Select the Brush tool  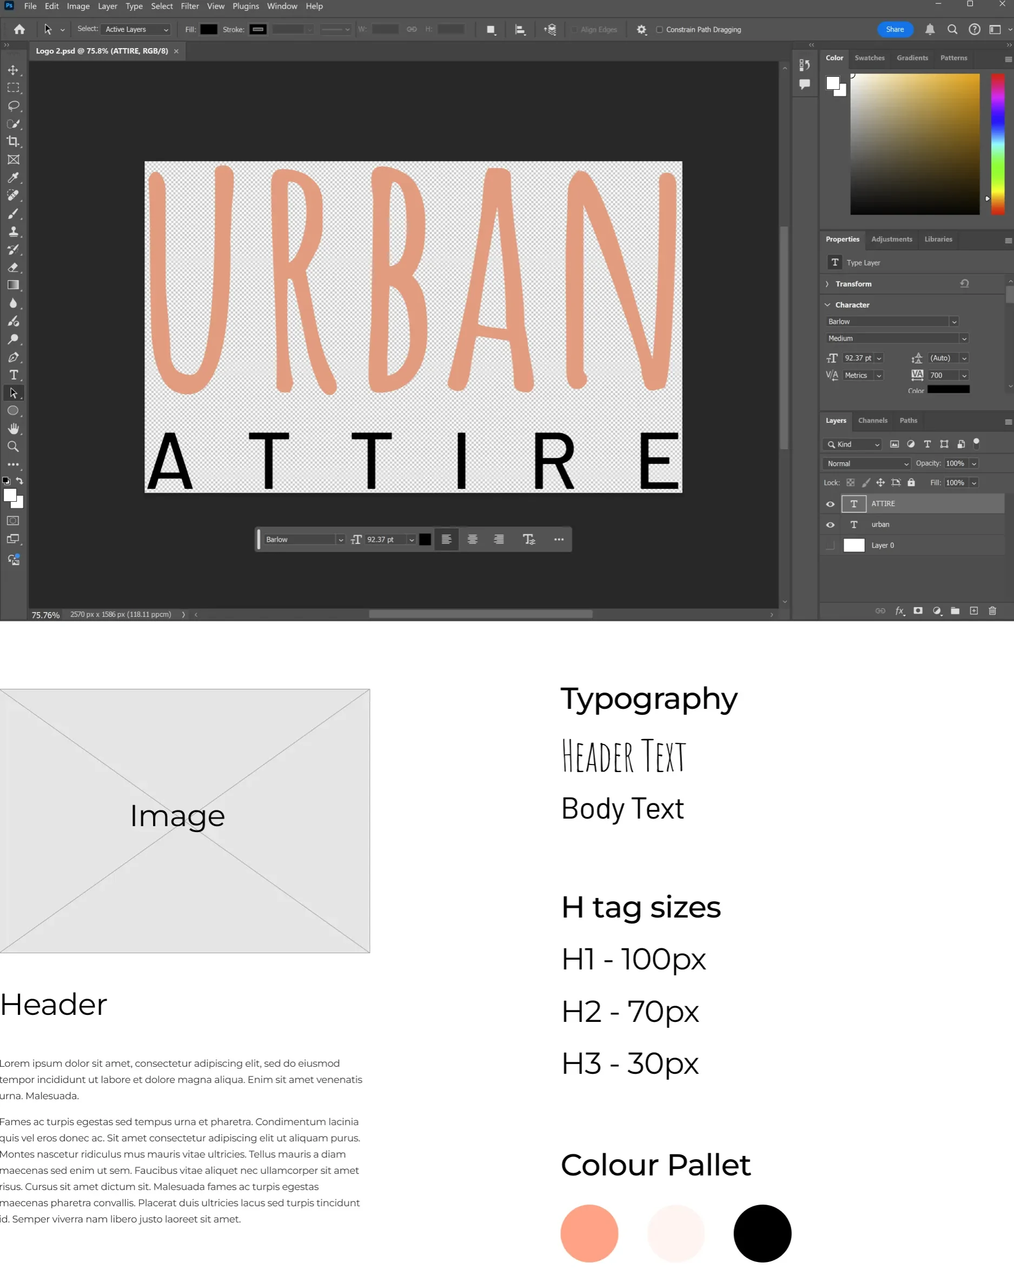coord(13,214)
